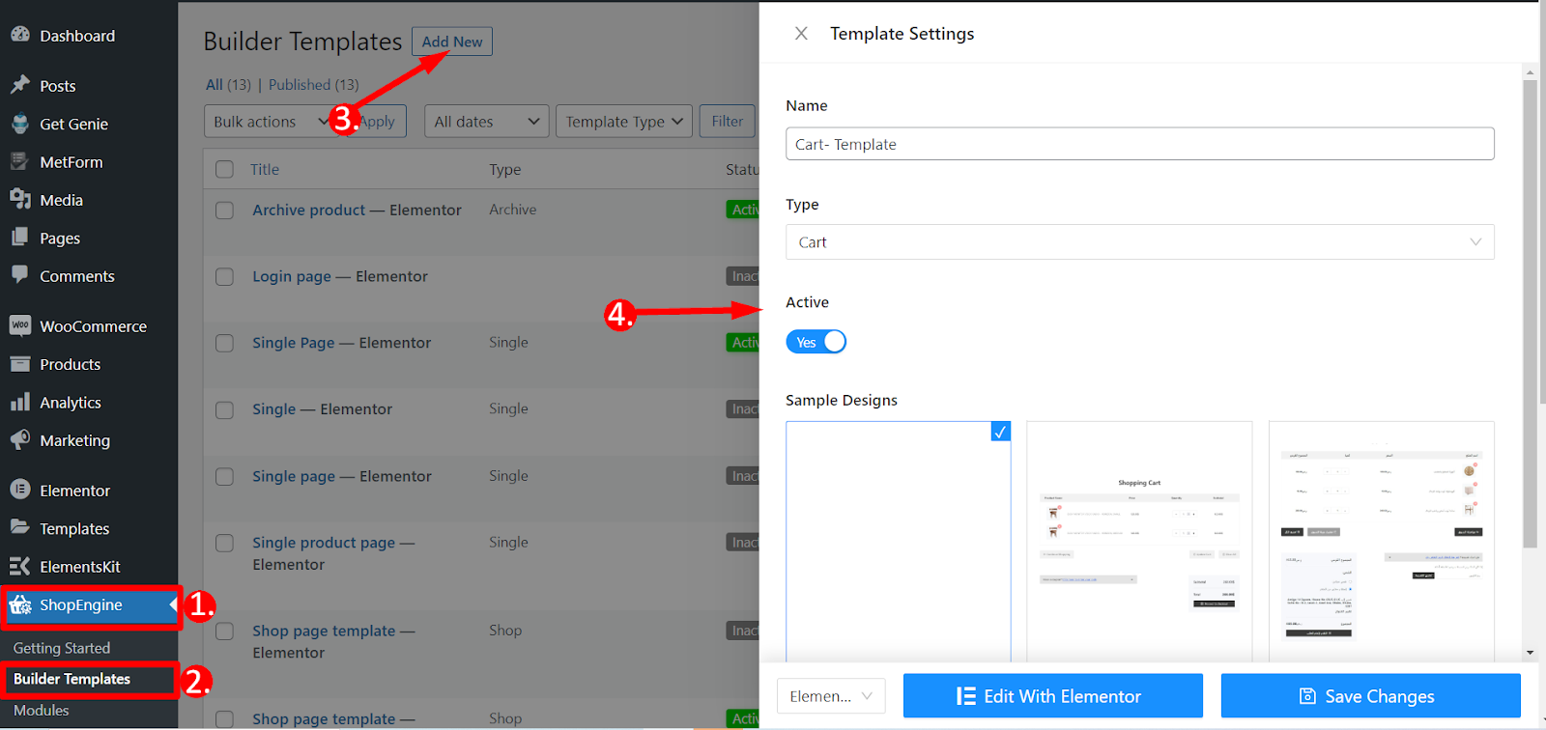Click the save disk icon on Save Changes
The image size is (1546, 730).
tap(1307, 696)
